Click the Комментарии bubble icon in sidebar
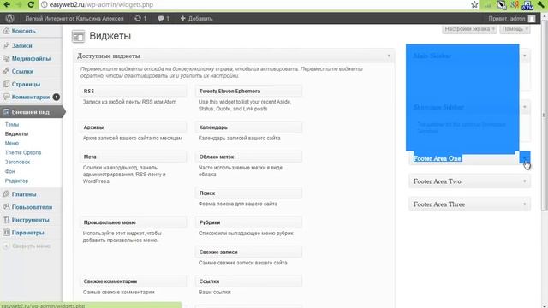Viewport: 548px width, 308px height. click(6, 97)
